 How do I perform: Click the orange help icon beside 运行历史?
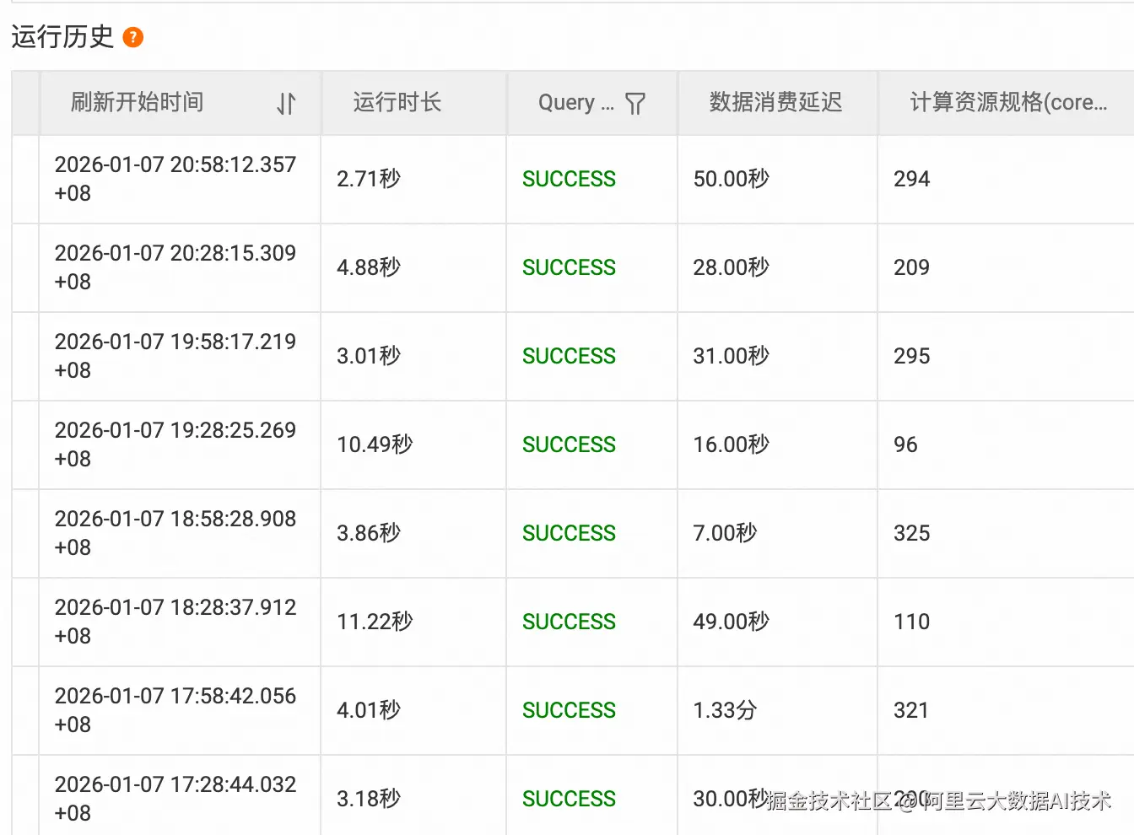pyautogui.click(x=133, y=37)
